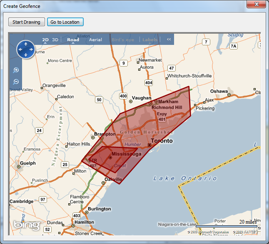
Task: Pan map left with compass arrow
Action: pyautogui.click(x=20, y=49)
